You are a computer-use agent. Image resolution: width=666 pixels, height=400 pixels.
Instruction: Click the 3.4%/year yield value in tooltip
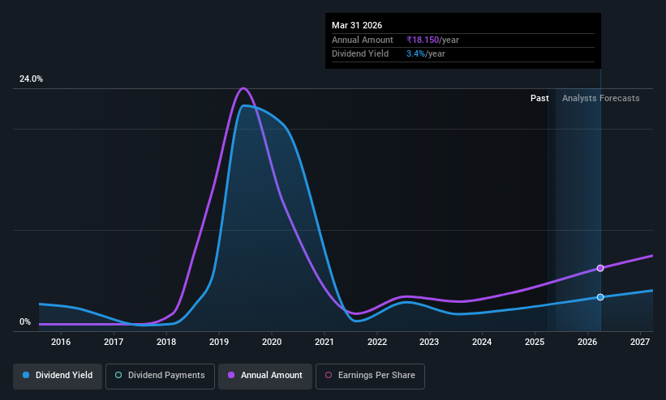click(x=426, y=54)
